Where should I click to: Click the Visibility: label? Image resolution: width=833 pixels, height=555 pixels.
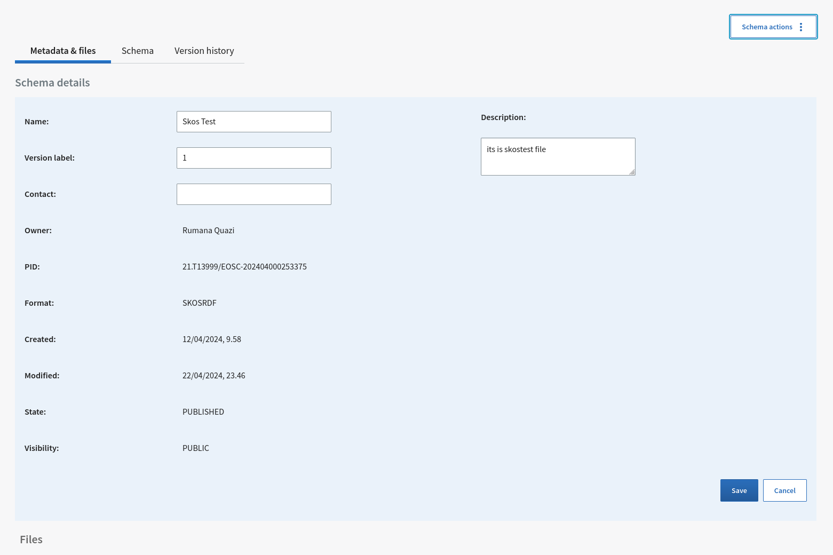click(x=42, y=448)
